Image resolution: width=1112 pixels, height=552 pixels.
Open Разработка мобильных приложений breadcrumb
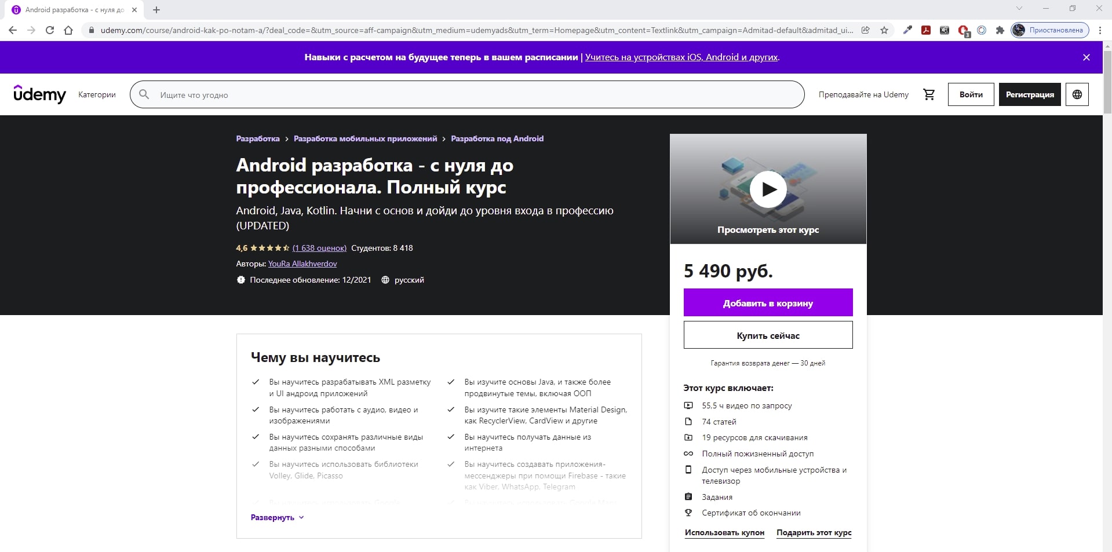365,138
